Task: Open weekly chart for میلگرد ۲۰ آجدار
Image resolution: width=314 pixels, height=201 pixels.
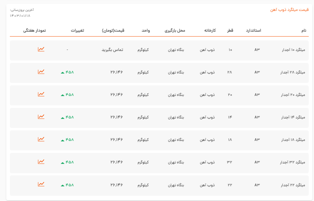Action: pyautogui.click(x=41, y=94)
